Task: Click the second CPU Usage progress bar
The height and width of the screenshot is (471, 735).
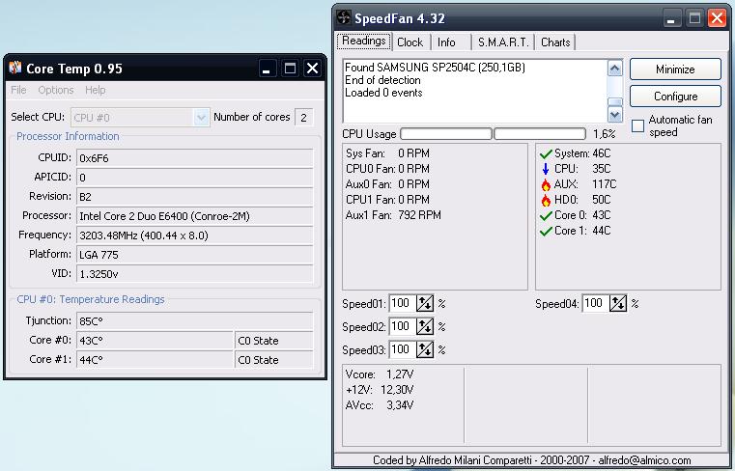Action: point(540,134)
